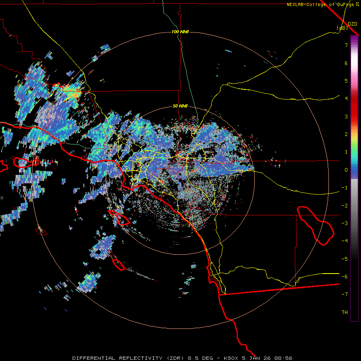The height and width of the screenshot is (361, 361).
Task: Click the "TH" label on the scale
Action: 345,312
